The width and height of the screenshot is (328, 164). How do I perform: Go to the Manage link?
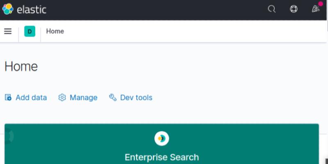click(84, 98)
